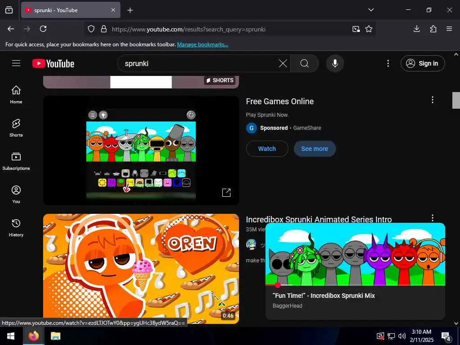Open the Windows Start menu
The height and width of the screenshot is (345, 460).
pos(11,336)
